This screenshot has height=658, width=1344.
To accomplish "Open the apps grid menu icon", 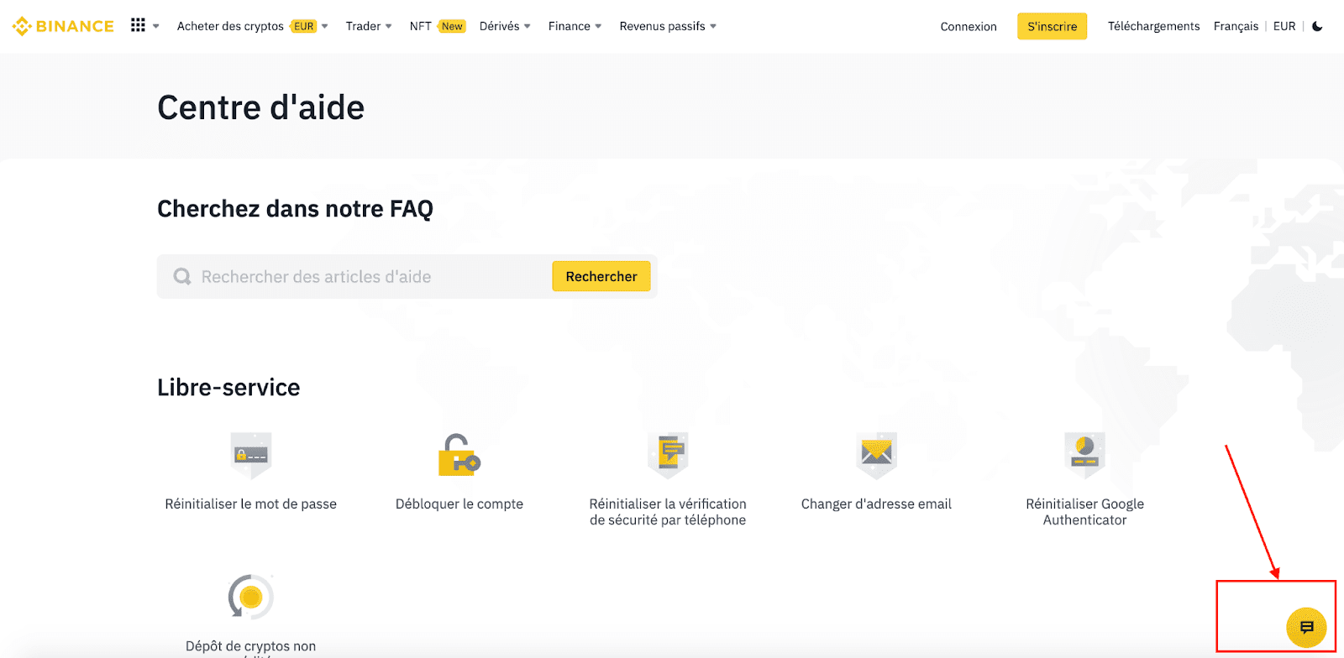I will click(138, 25).
